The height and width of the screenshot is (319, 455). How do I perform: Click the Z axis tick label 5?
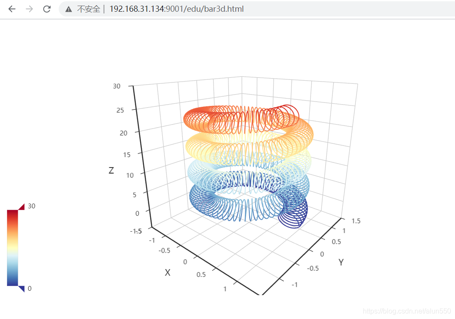[x=135, y=195]
